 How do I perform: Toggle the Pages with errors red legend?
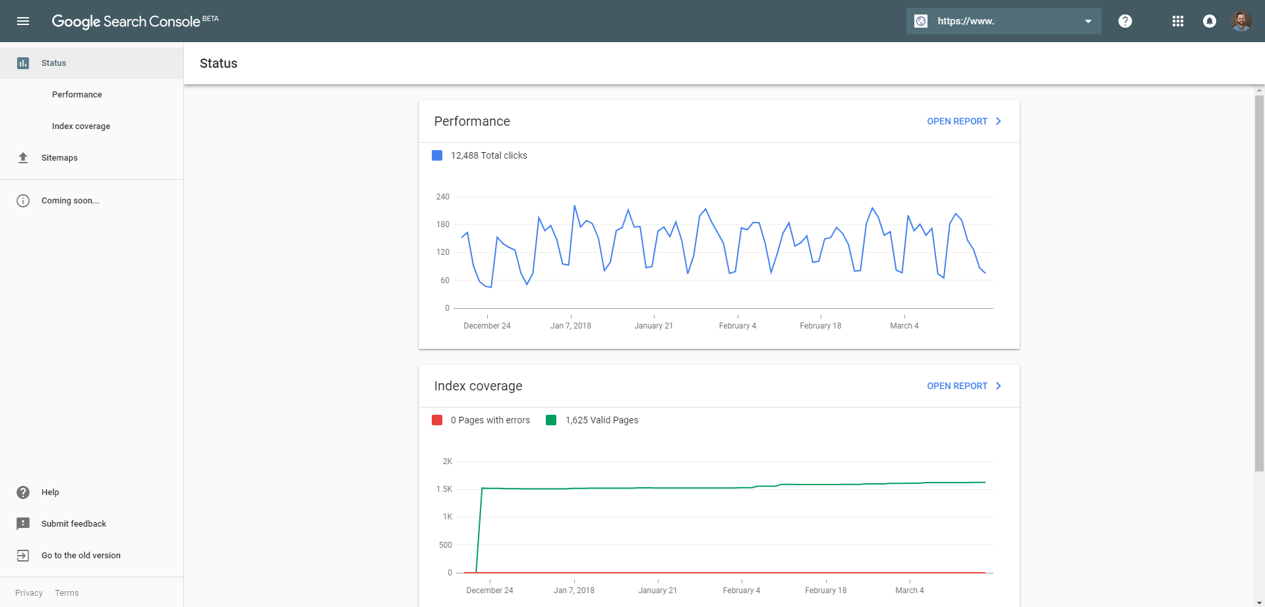[x=437, y=420]
